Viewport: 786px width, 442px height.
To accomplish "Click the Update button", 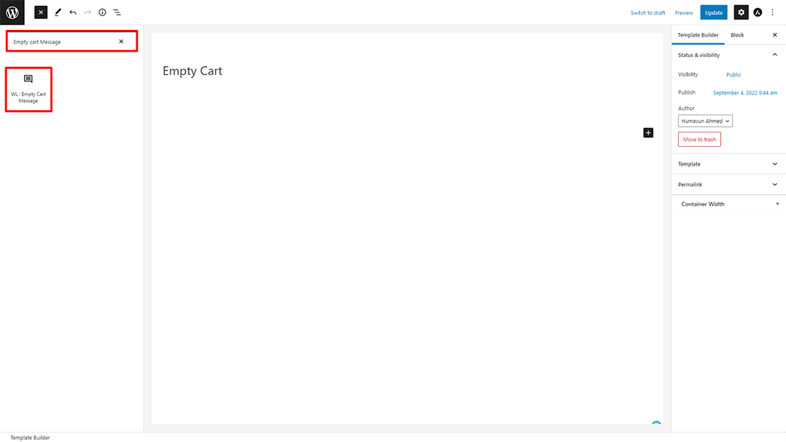I will point(713,13).
